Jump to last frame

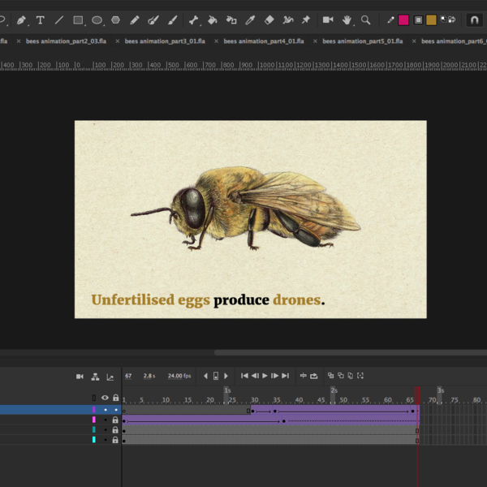tap(286, 376)
